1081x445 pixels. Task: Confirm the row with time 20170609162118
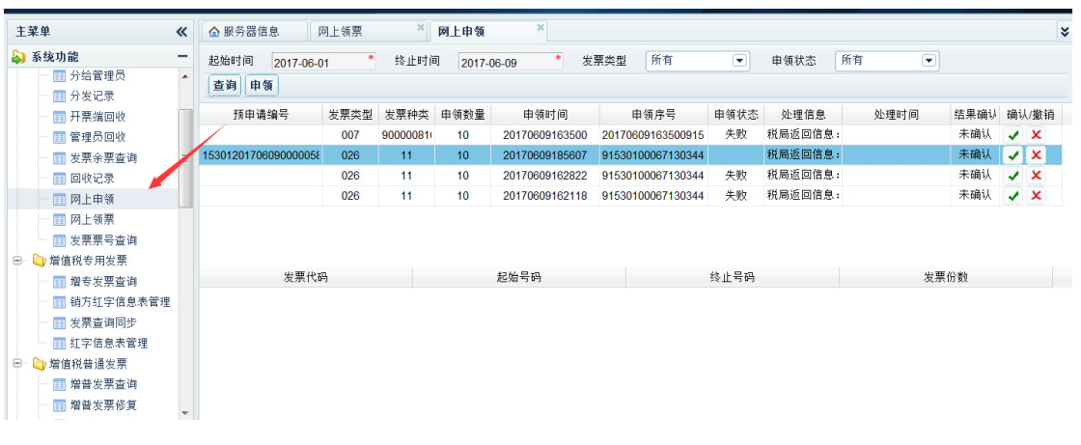tap(1012, 196)
